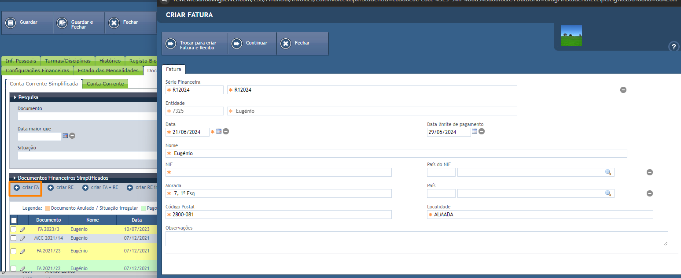Open calendar picker for Data field
Viewport: 681px width, 278px height.
[x=219, y=131]
